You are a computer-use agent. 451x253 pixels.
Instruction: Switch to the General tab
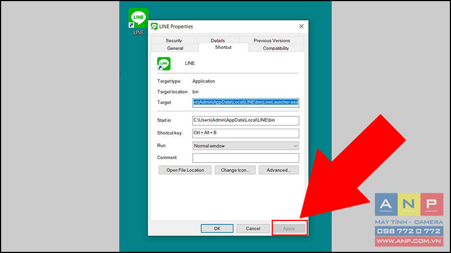tap(175, 48)
